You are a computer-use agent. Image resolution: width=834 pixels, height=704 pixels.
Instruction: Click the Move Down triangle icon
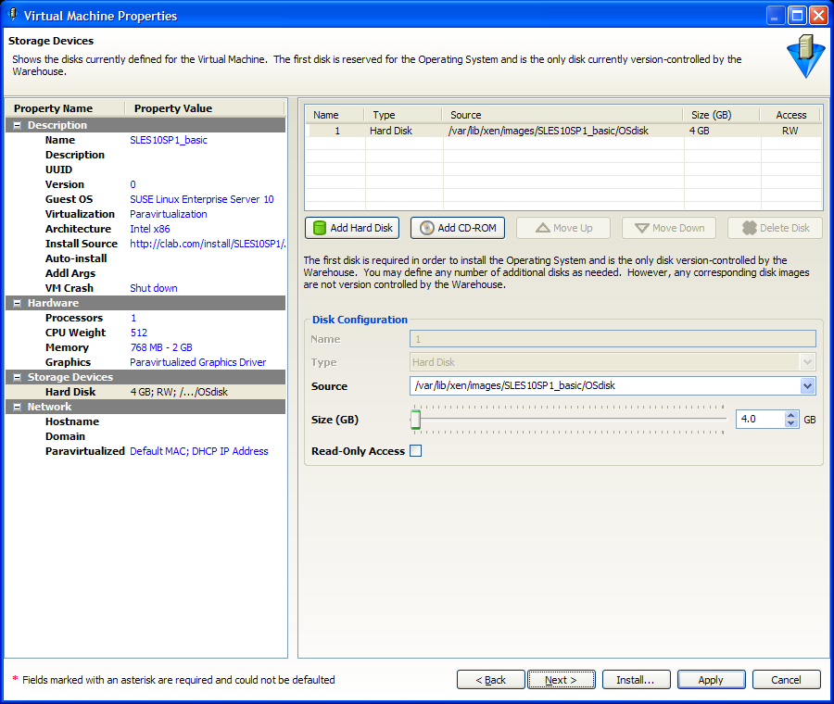point(642,228)
